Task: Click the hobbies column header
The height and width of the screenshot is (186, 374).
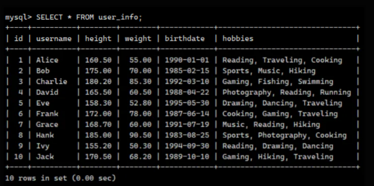Action: 238,39
